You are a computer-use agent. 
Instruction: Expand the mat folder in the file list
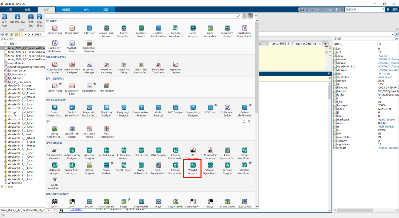tap(2, 186)
